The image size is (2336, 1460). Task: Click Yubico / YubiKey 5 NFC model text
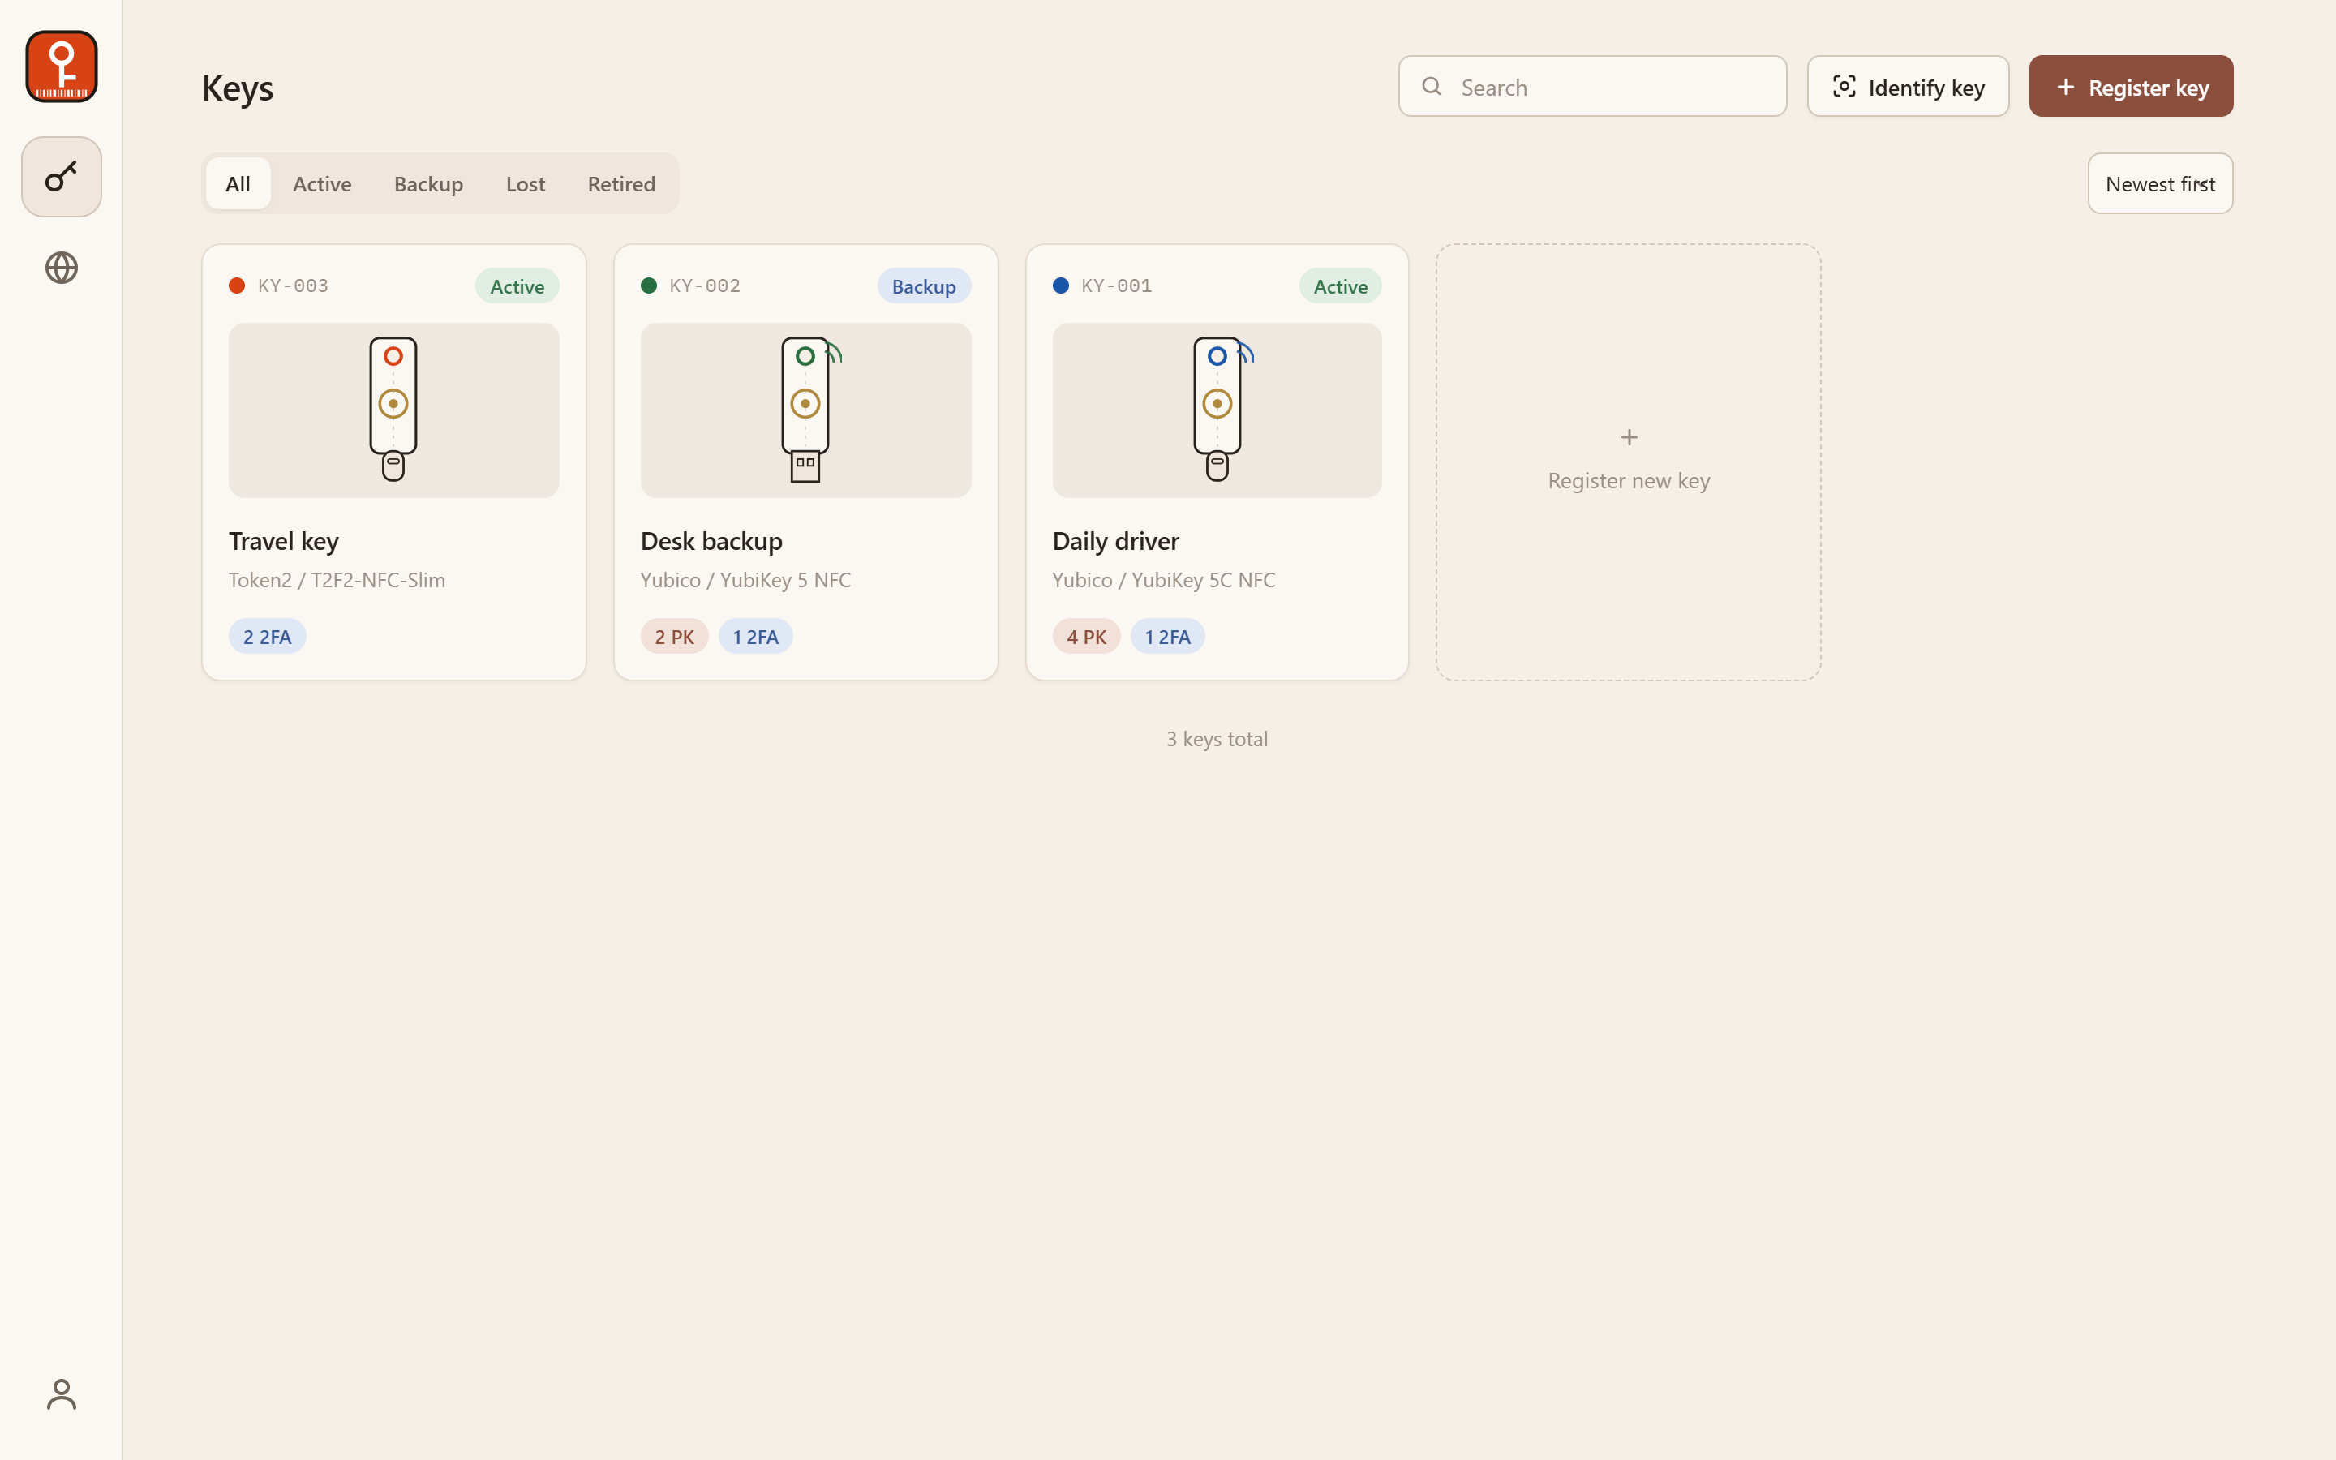pyautogui.click(x=745, y=580)
